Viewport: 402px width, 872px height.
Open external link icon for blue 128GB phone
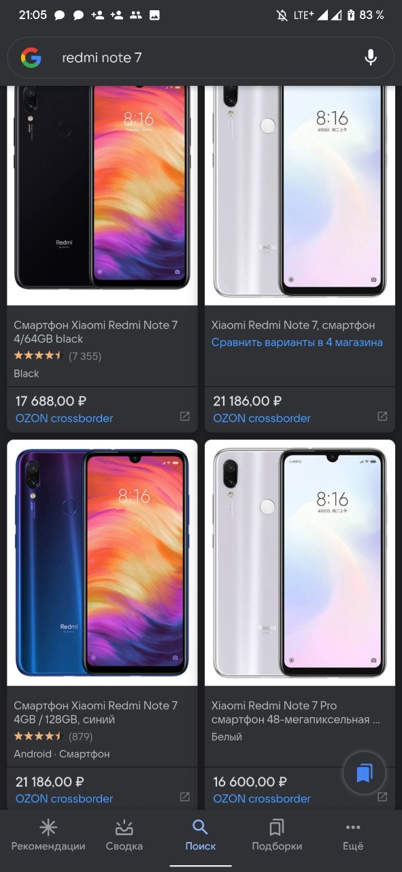tap(184, 796)
